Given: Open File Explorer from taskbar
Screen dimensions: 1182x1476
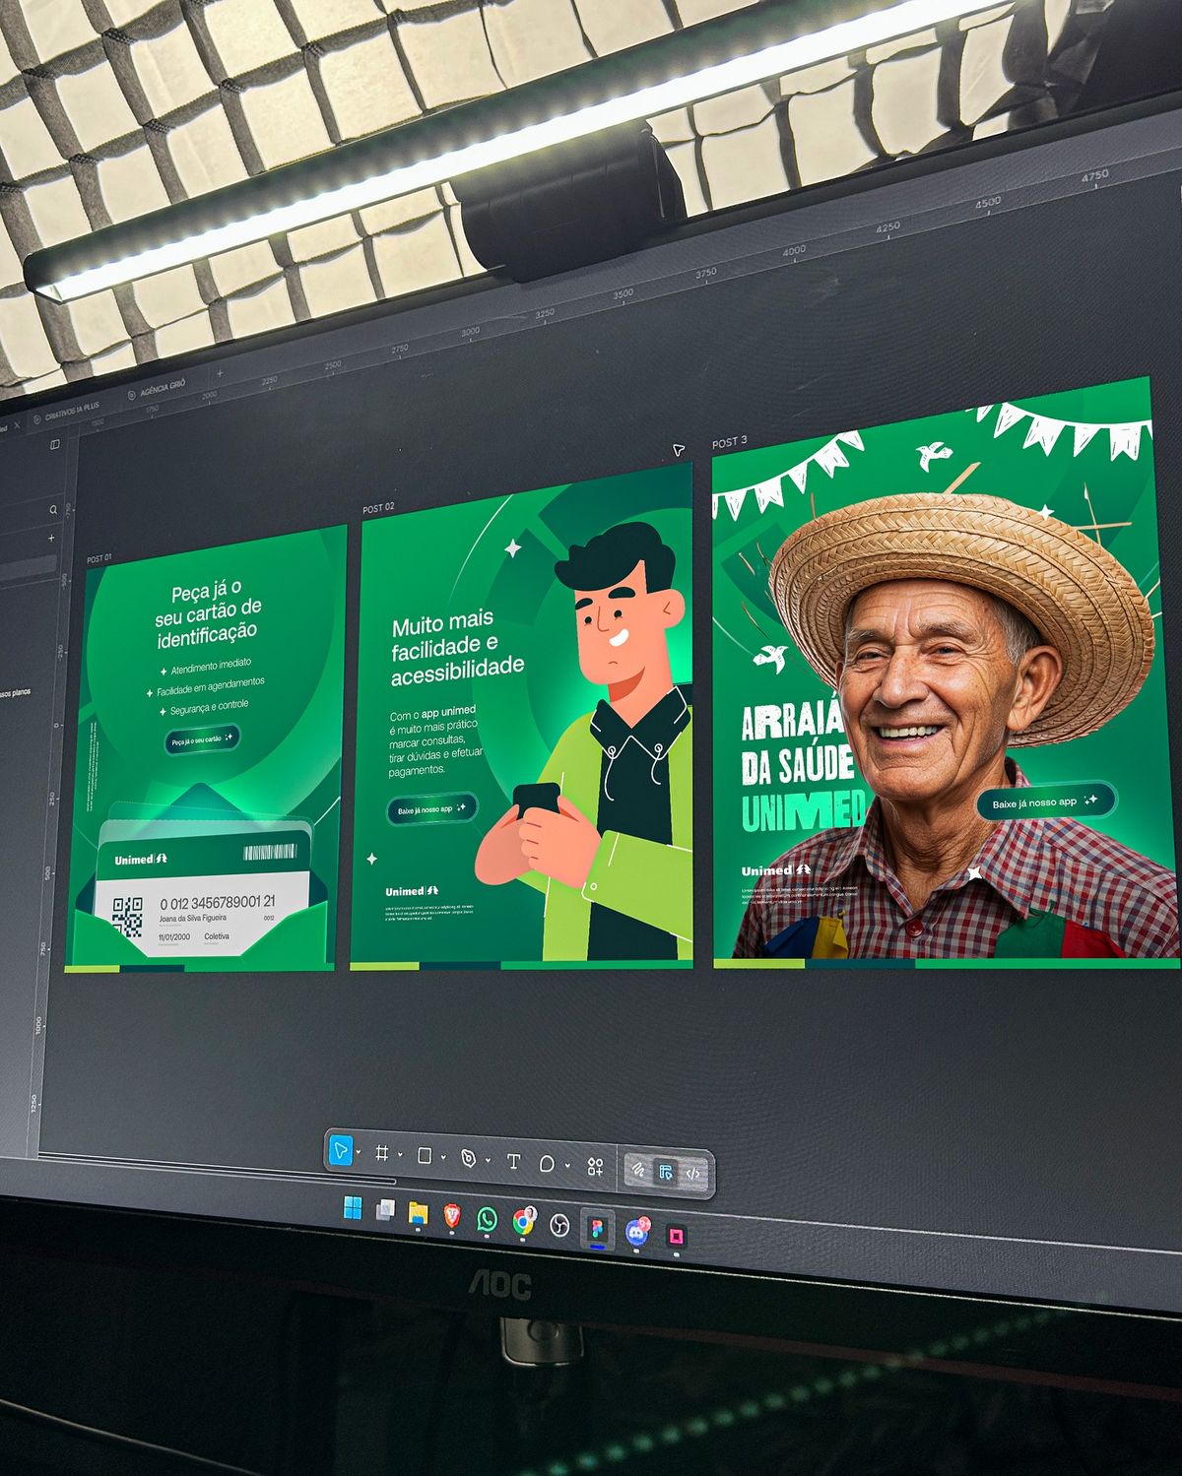Looking at the screenshot, I should [418, 1213].
